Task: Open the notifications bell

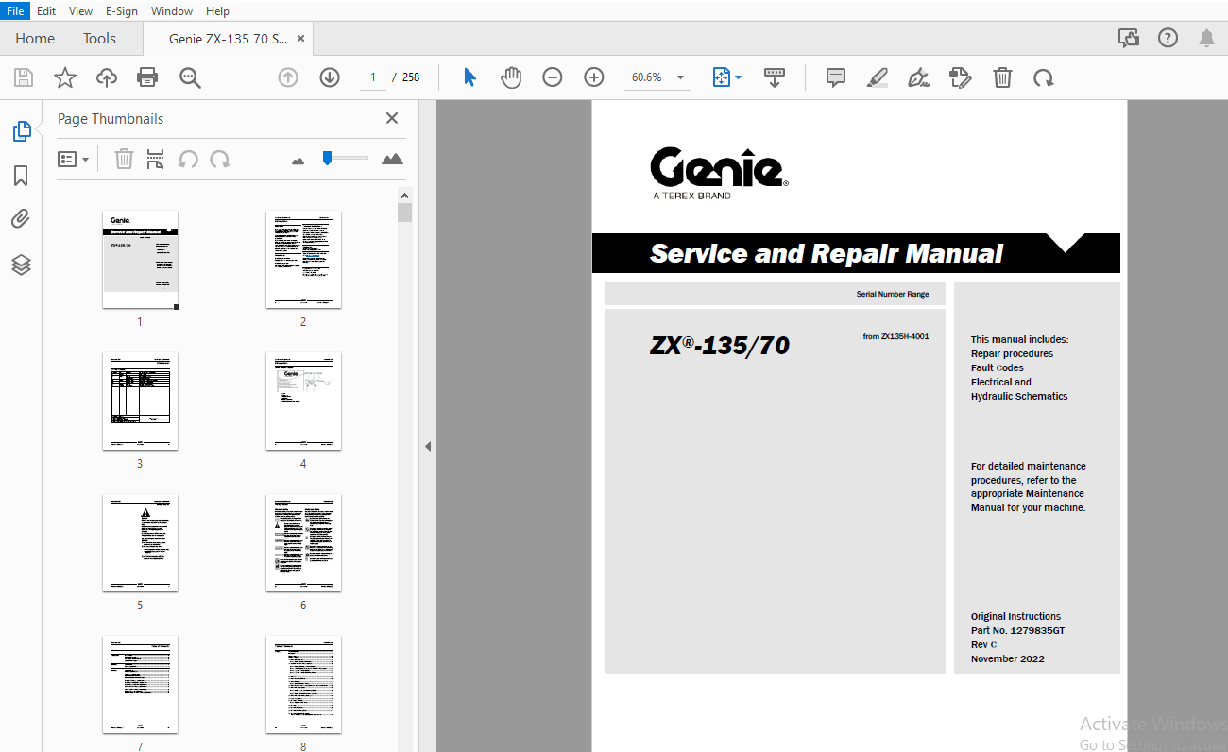Action: pyautogui.click(x=1206, y=38)
